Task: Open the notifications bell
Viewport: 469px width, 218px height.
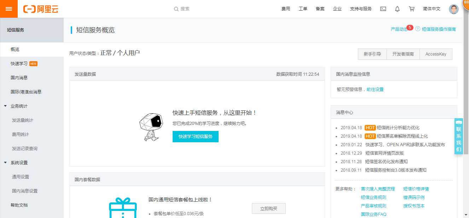Action: (398, 9)
